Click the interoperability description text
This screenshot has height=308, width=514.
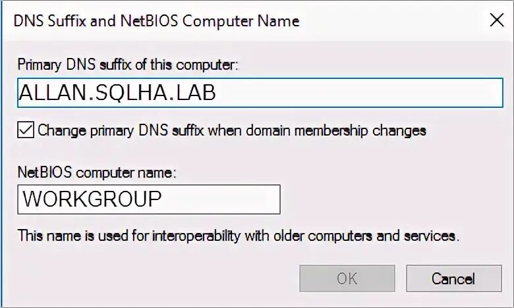pyautogui.click(x=238, y=235)
